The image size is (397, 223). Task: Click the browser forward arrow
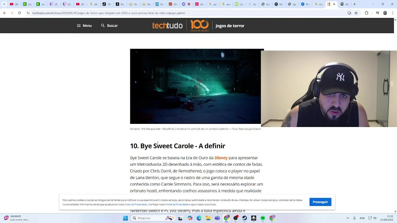tap(12, 13)
